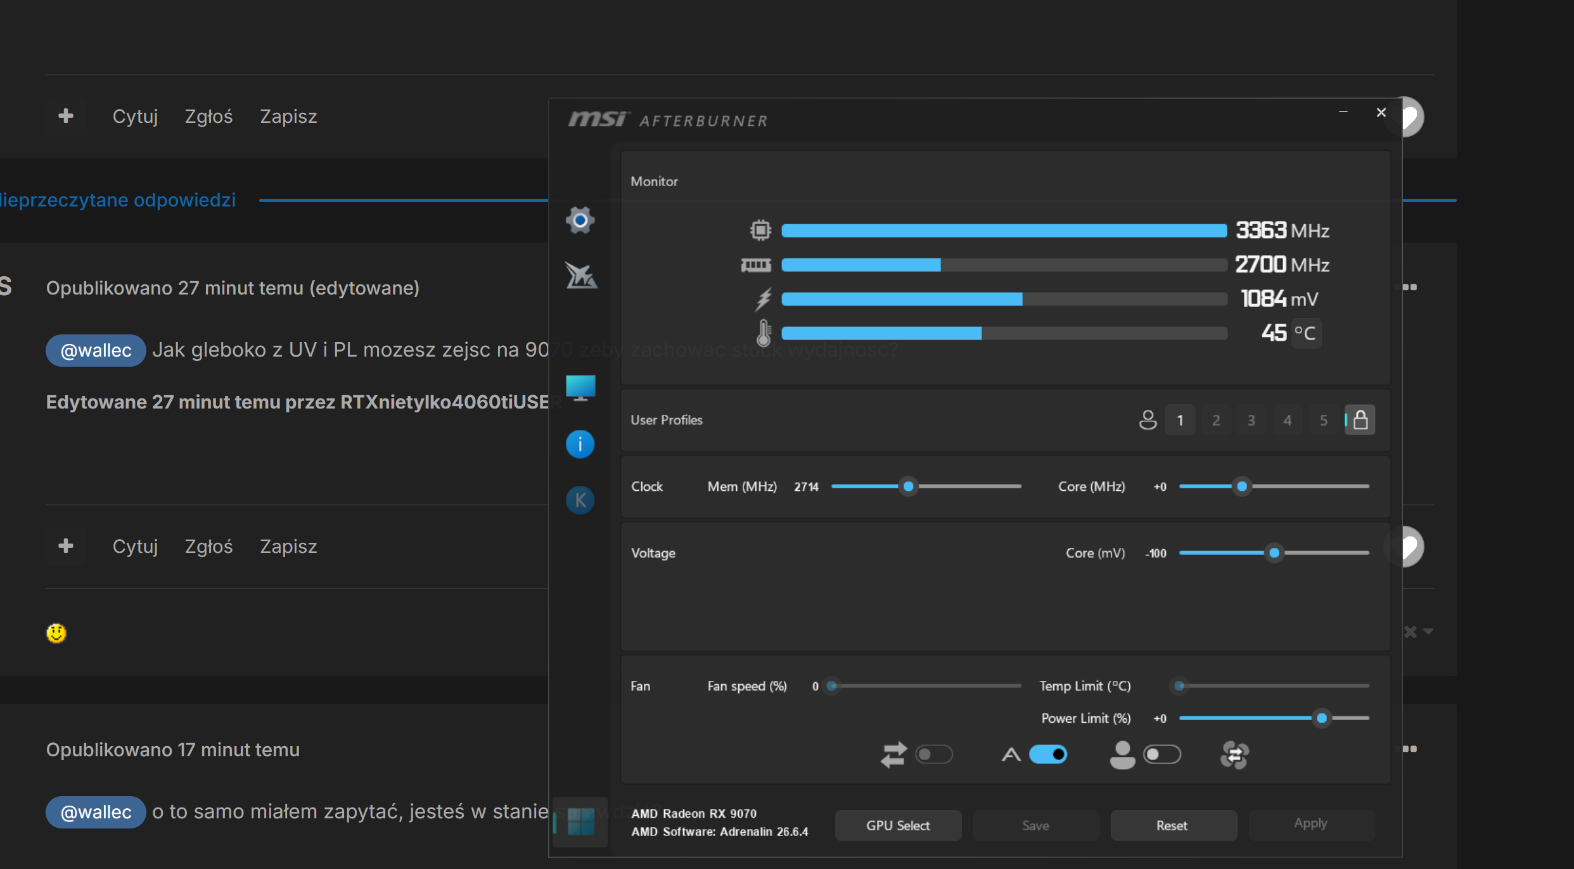Click the Save button in Afterburner
The height and width of the screenshot is (869, 1574).
[1036, 825]
